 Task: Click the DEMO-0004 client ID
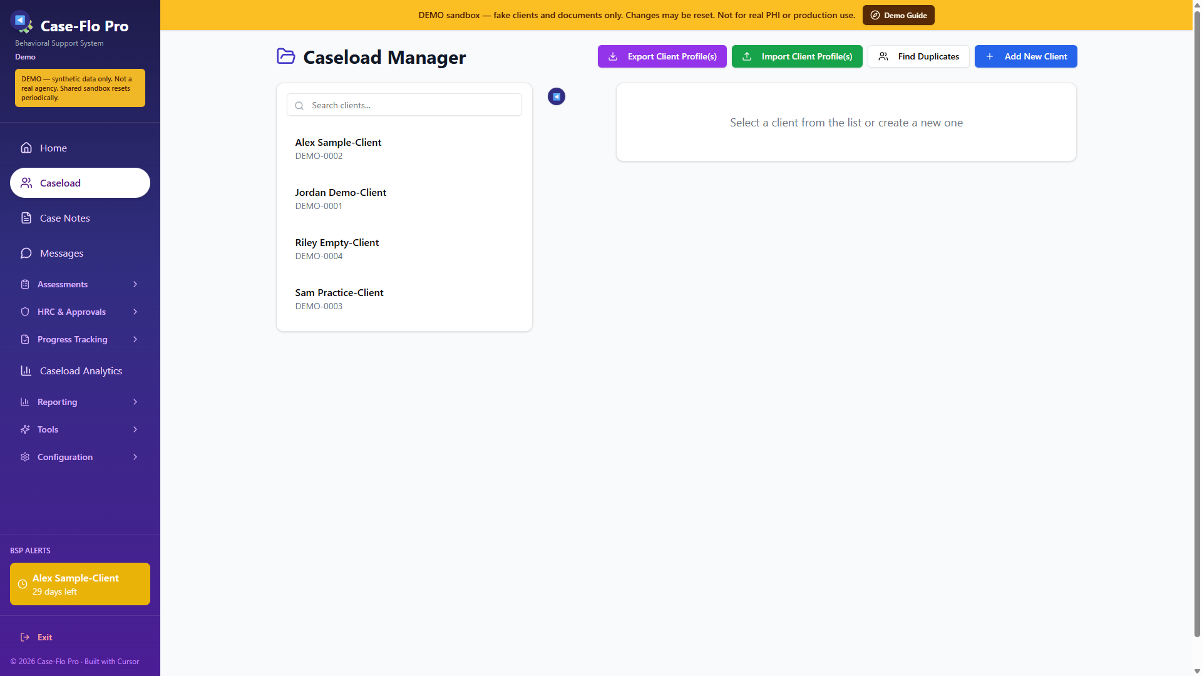(x=319, y=256)
